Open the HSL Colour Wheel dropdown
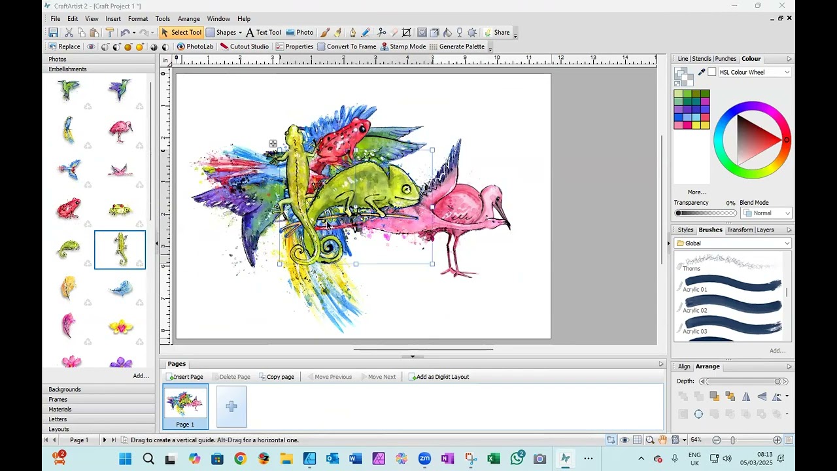 tap(754, 73)
